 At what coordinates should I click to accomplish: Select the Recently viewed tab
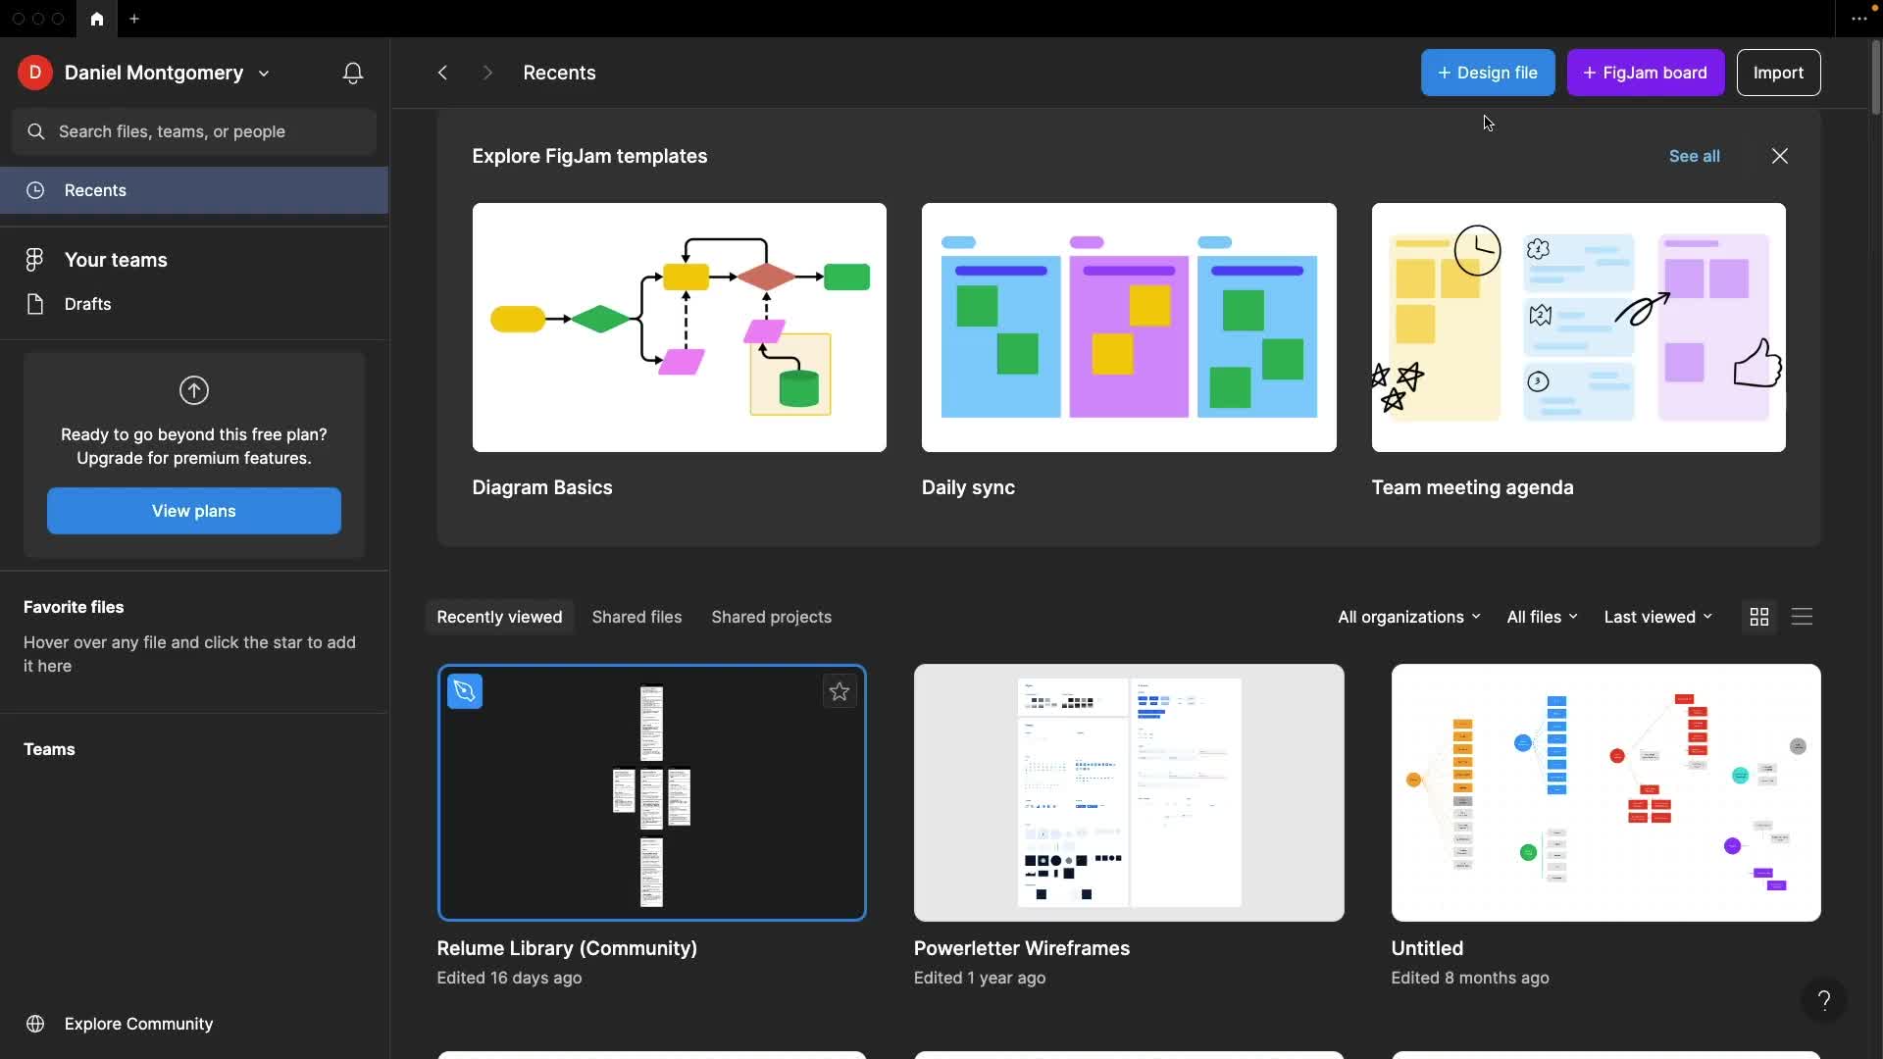tap(500, 617)
